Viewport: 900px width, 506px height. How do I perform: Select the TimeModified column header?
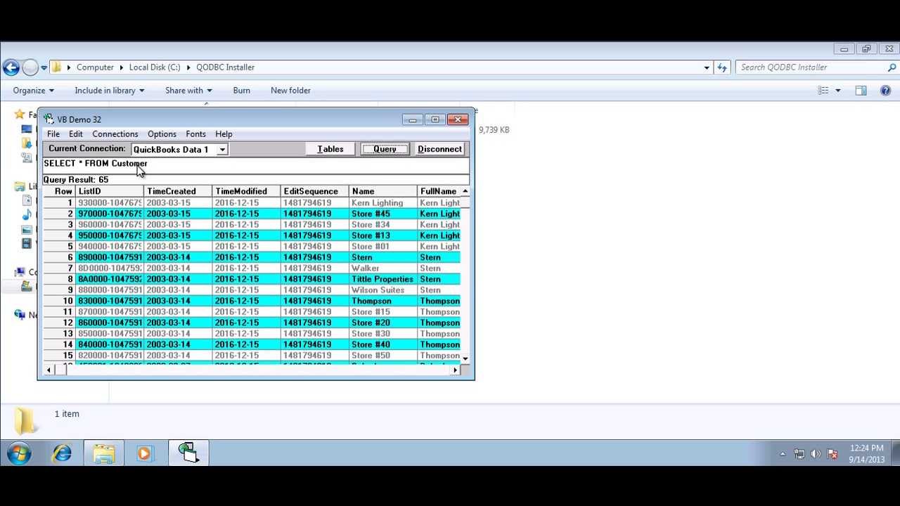pyautogui.click(x=247, y=191)
